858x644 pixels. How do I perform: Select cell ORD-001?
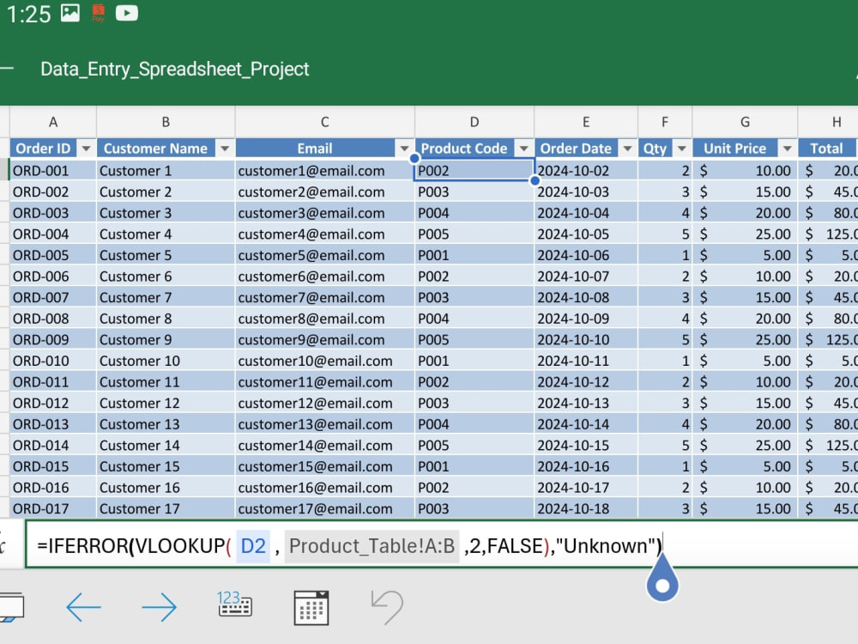point(53,170)
